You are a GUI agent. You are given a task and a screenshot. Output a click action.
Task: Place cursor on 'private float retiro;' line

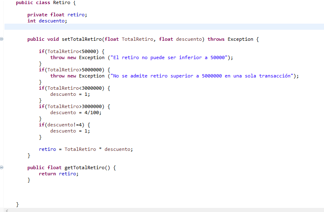[x=57, y=15]
